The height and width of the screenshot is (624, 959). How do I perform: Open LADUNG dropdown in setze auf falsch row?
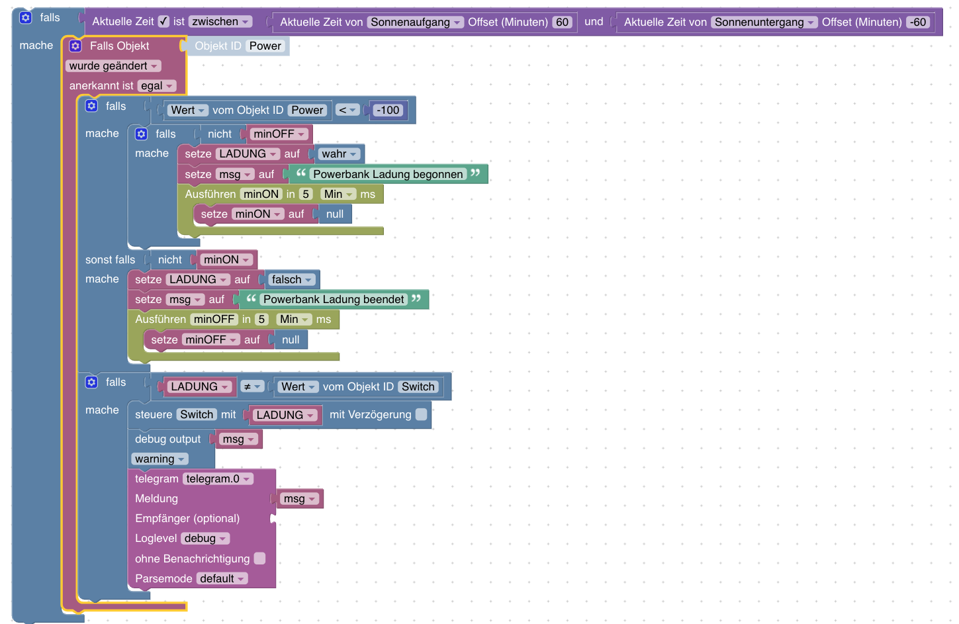pyautogui.click(x=198, y=279)
